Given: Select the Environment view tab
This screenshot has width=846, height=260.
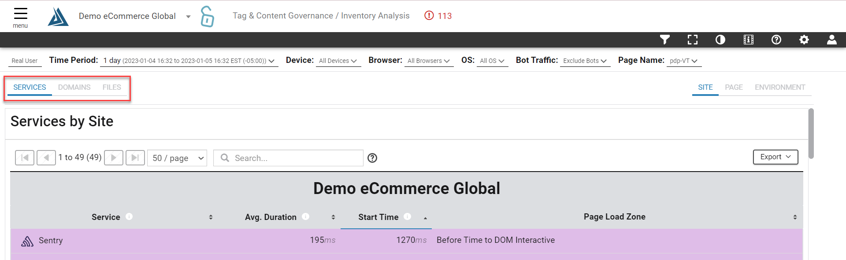Looking at the screenshot, I should click(779, 87).
